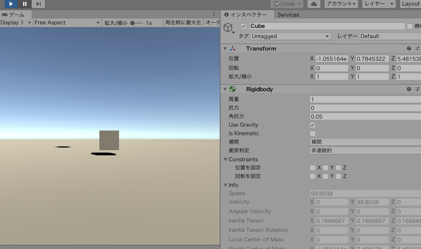Open the Free Aspect dropdown
The image size is (421, 249).
click(66, 22)
